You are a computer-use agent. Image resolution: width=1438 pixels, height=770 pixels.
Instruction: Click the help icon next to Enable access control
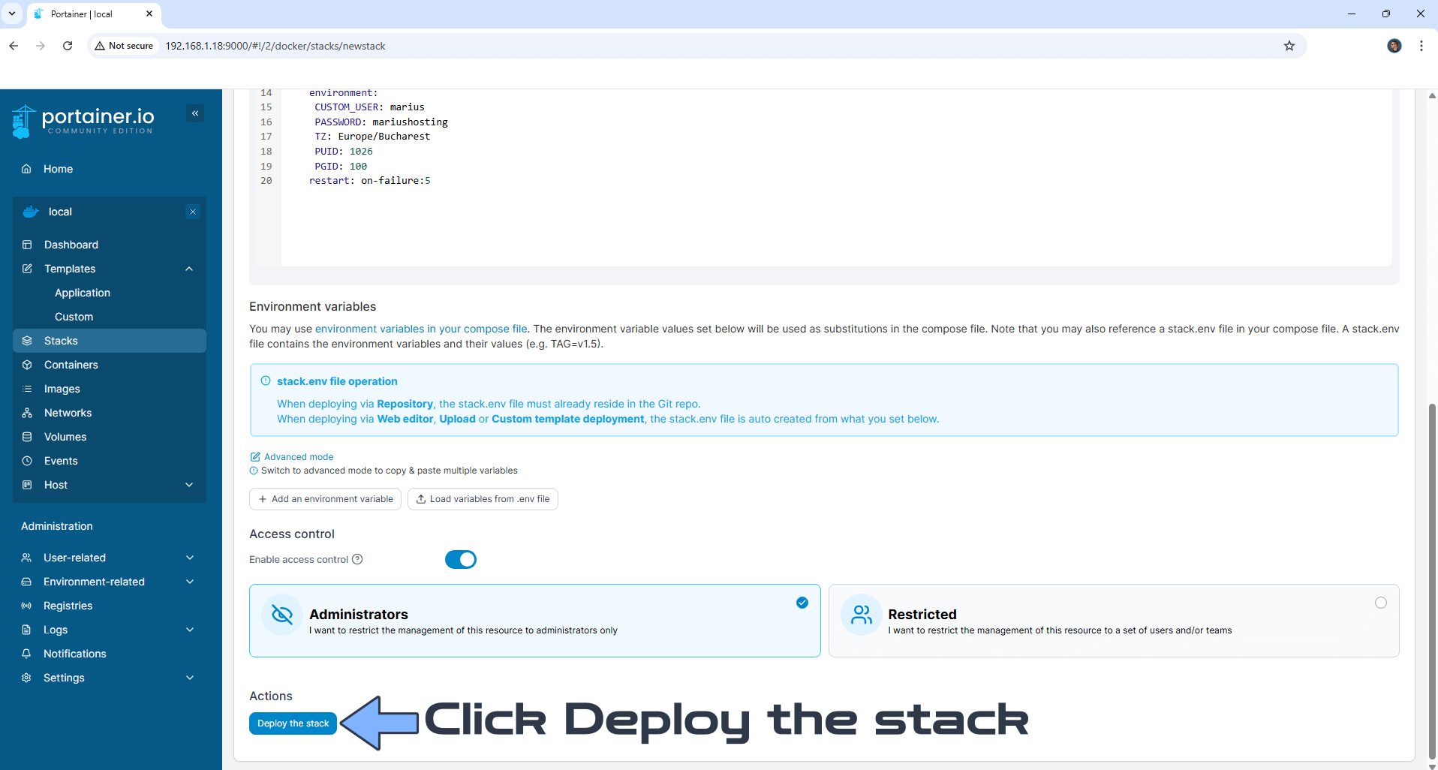click(x=357, y=559)
